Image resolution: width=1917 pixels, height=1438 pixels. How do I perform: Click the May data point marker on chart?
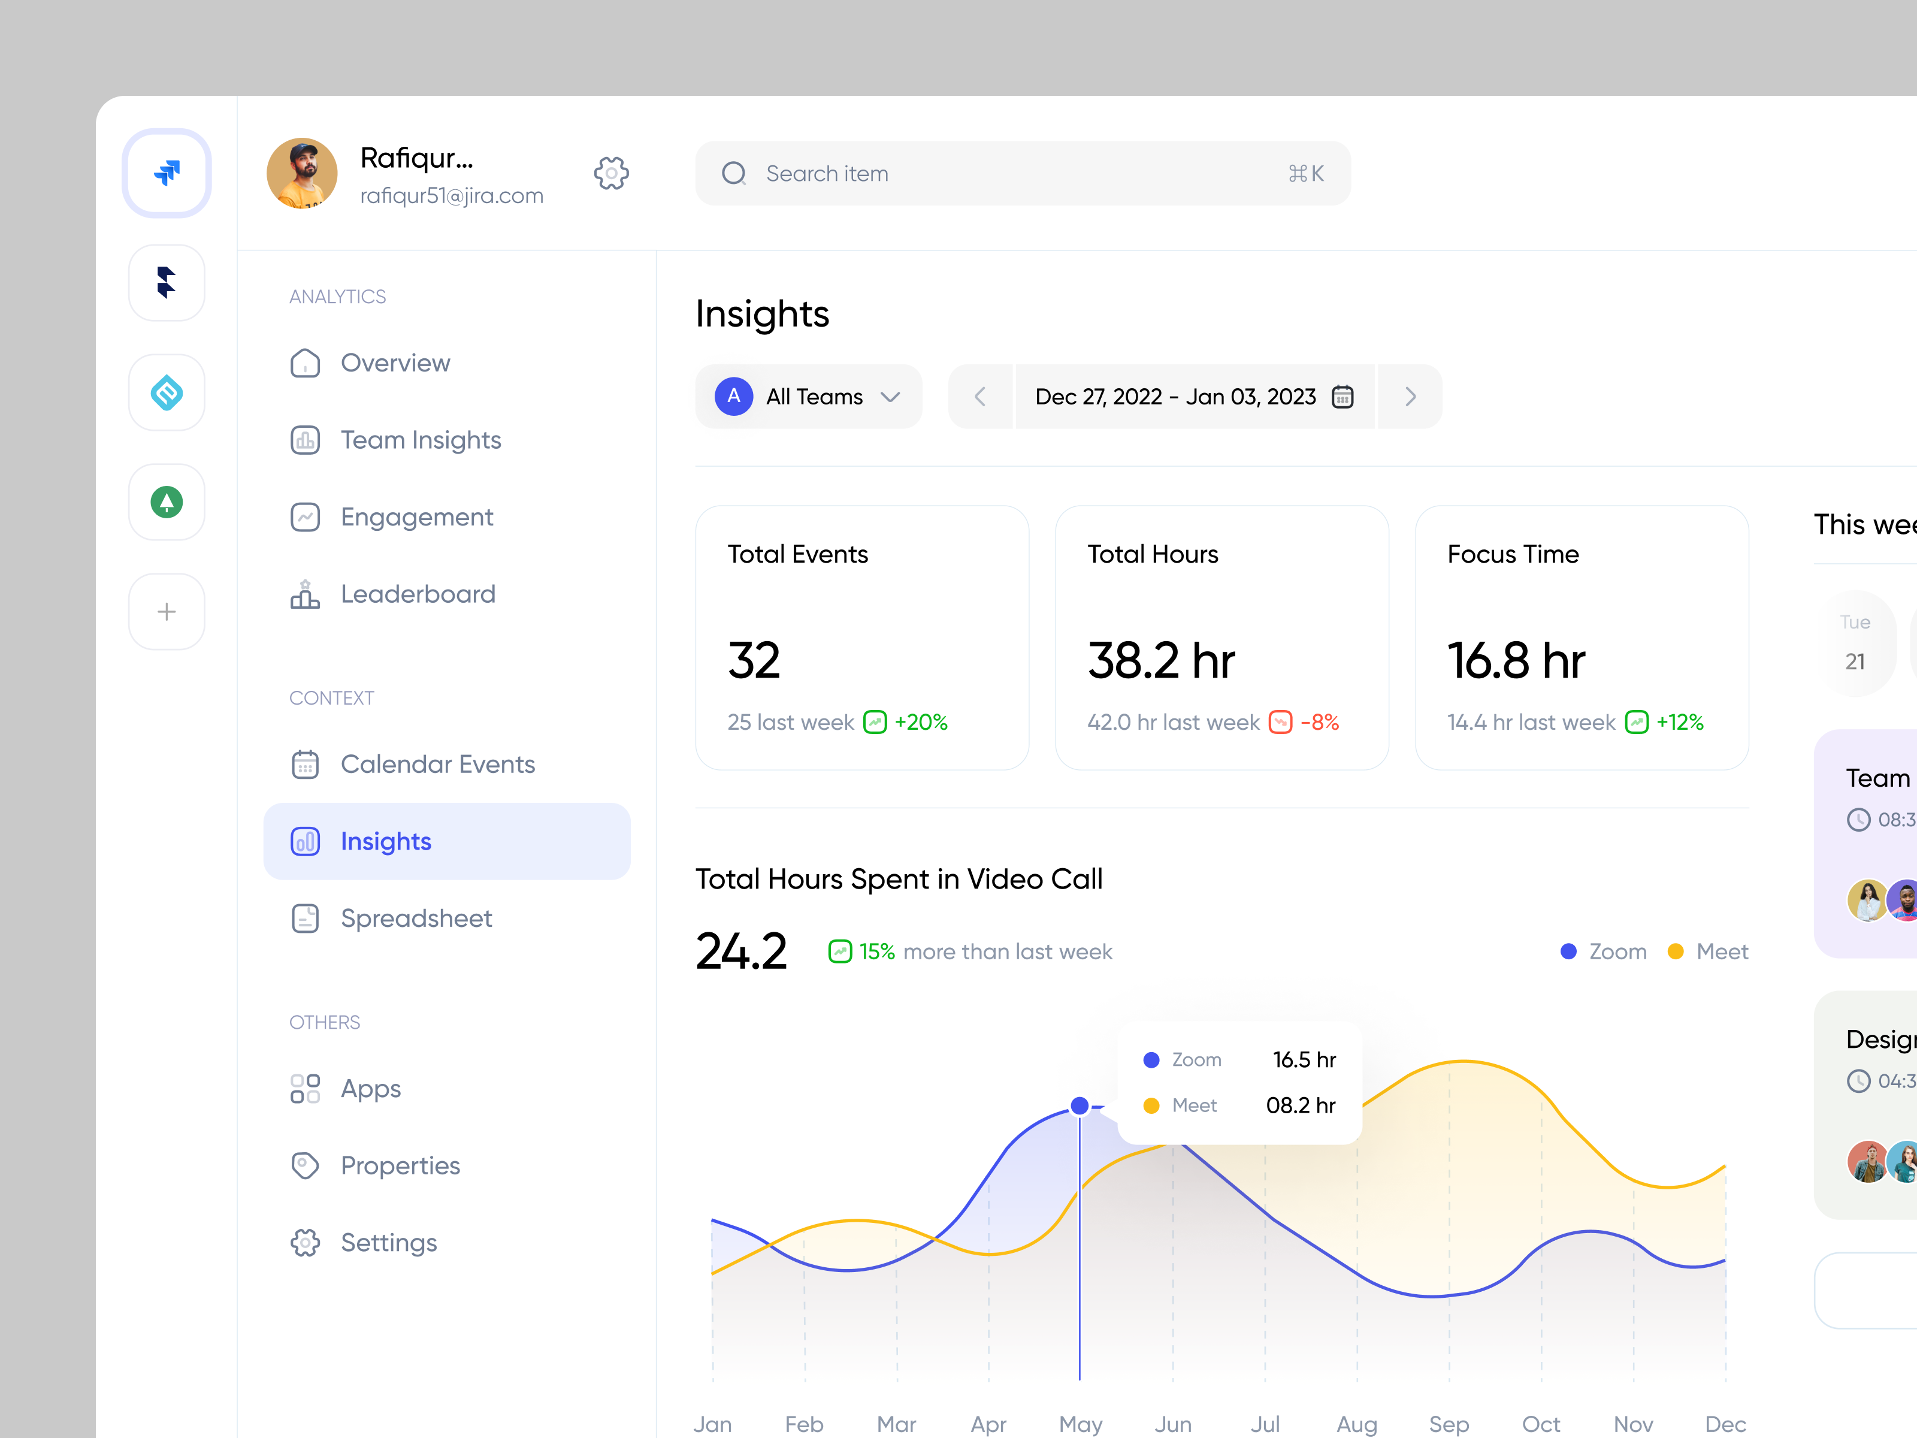[x=1079, y=1105]
